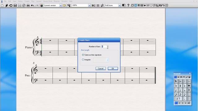Cancel the Create Bars dialog

(x=101, y=68)
